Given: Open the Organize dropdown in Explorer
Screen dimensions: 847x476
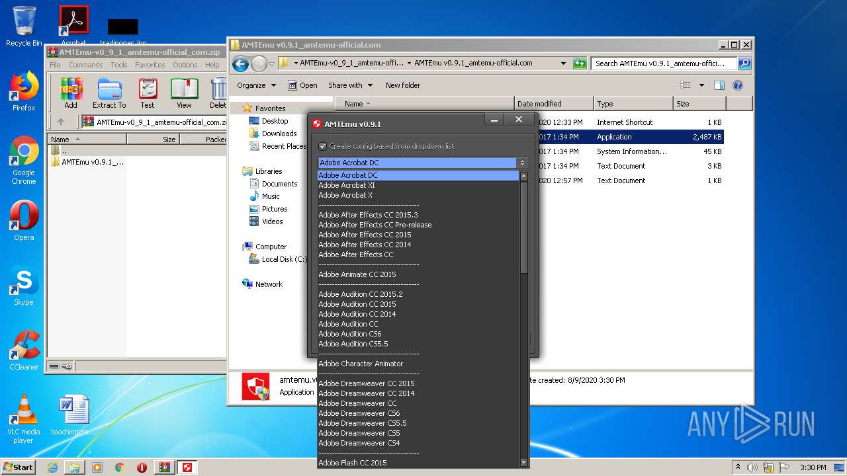Looking at the screenshot, I should [256, 85].
